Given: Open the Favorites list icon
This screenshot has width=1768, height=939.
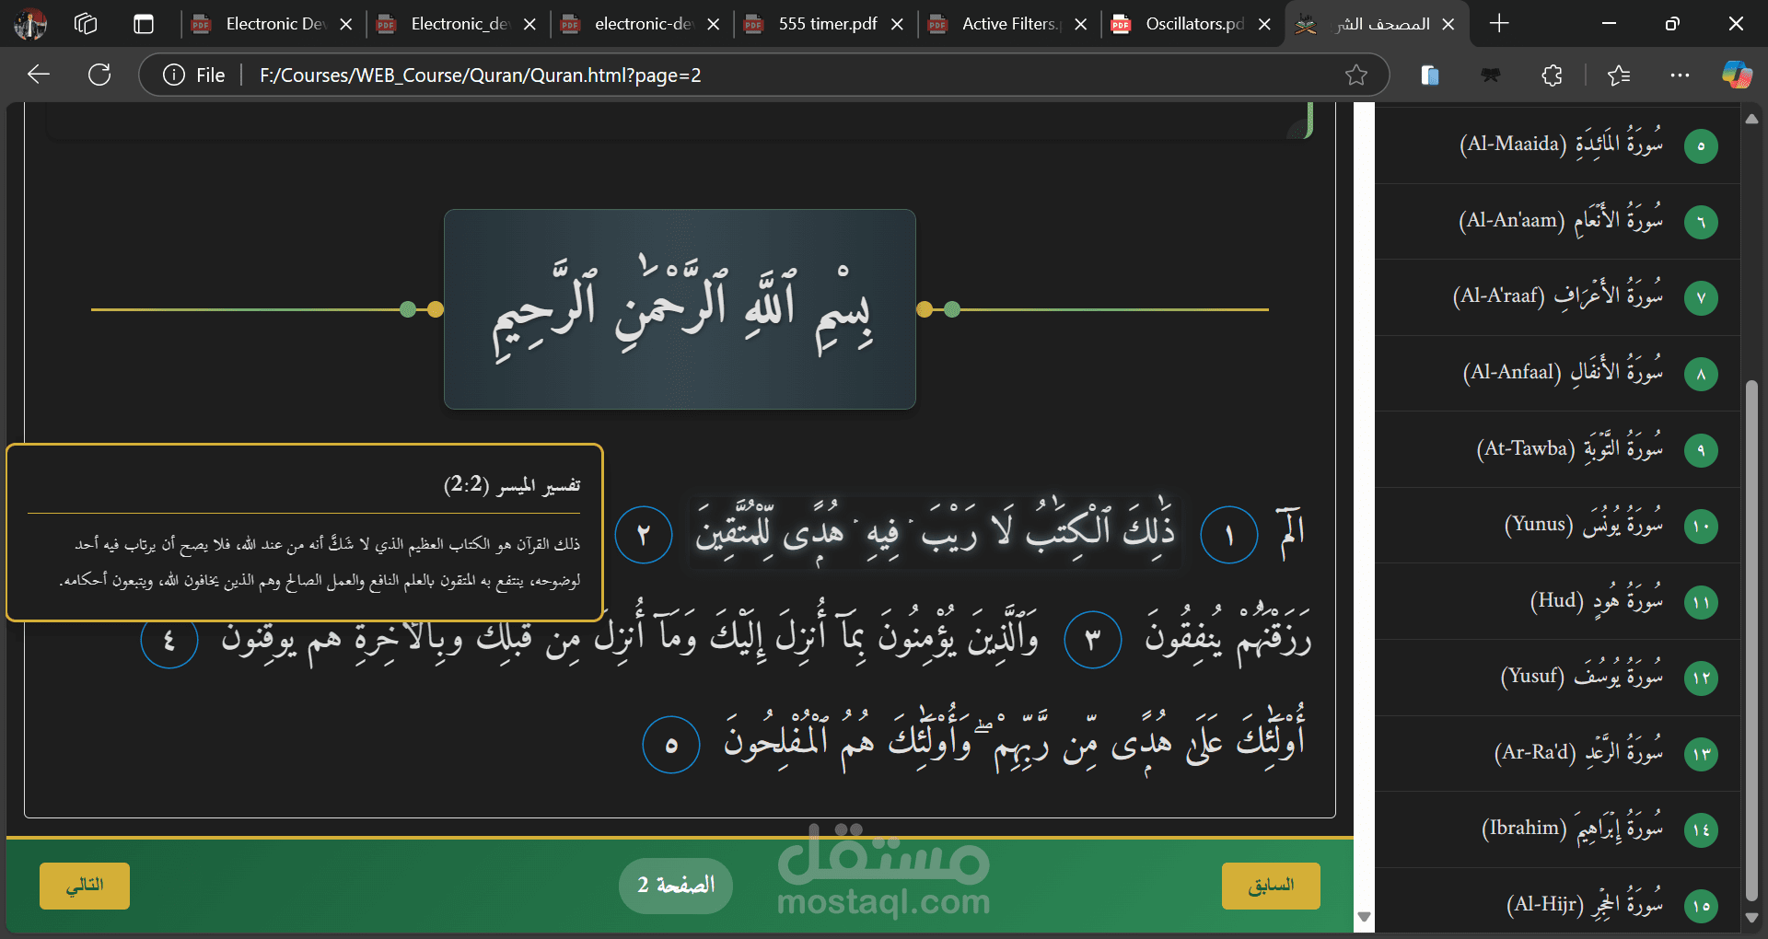Looking at the screenshot, I should [x=1619, y=75].
